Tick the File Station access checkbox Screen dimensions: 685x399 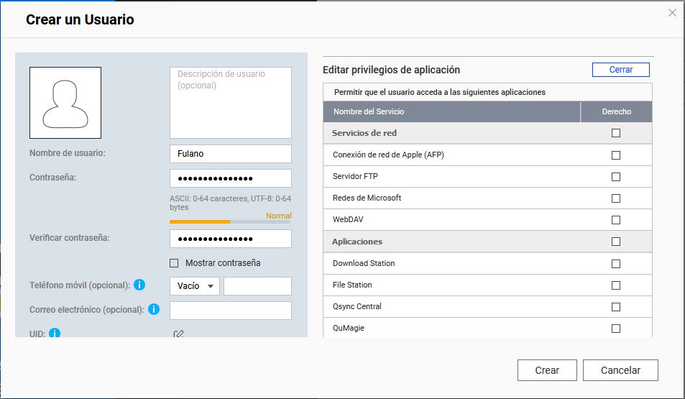click(x=615, y=285)
